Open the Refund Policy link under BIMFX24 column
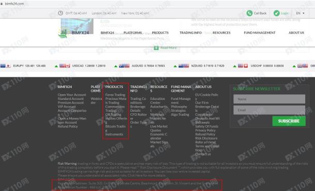 [68, 126]
